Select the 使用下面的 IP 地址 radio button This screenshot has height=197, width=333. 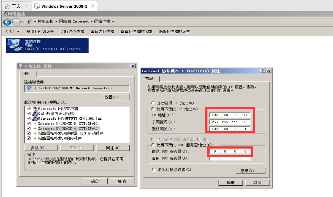click(x=153, y=109)
